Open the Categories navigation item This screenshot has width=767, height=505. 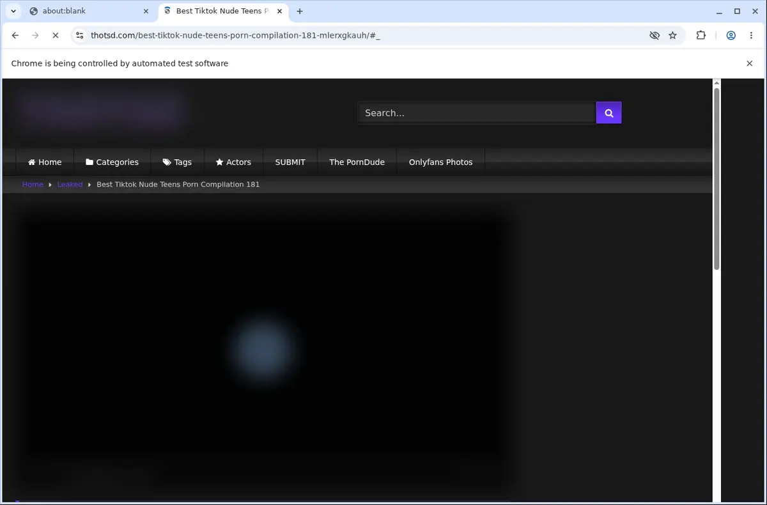pos(112,162)
